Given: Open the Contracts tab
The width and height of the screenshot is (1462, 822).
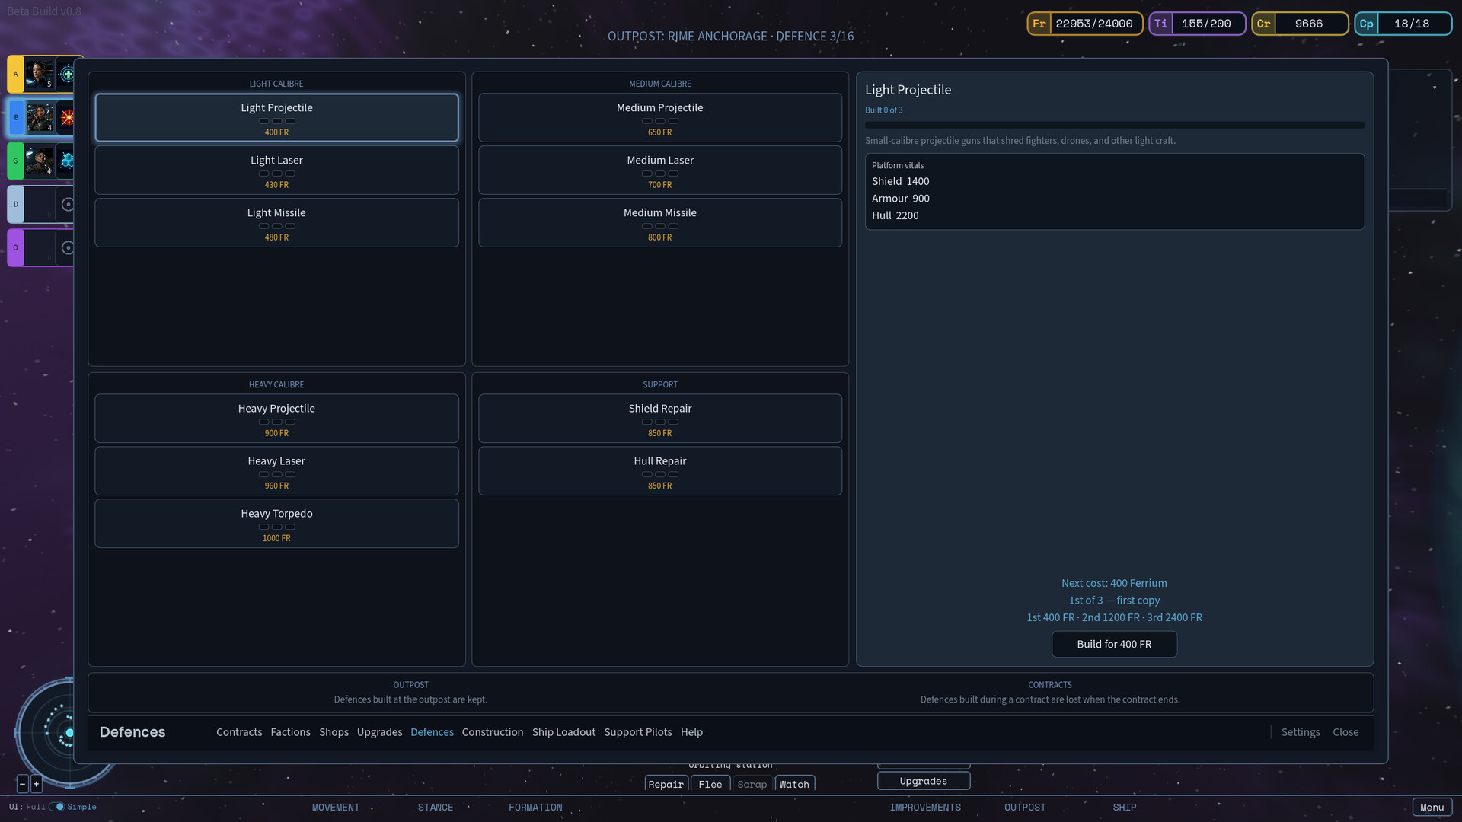Looking at the screenshot, I should (x=239, y=732).
